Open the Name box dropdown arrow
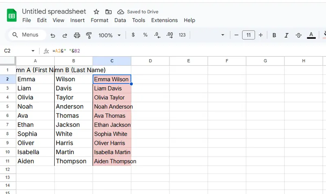 coord(33,51)
